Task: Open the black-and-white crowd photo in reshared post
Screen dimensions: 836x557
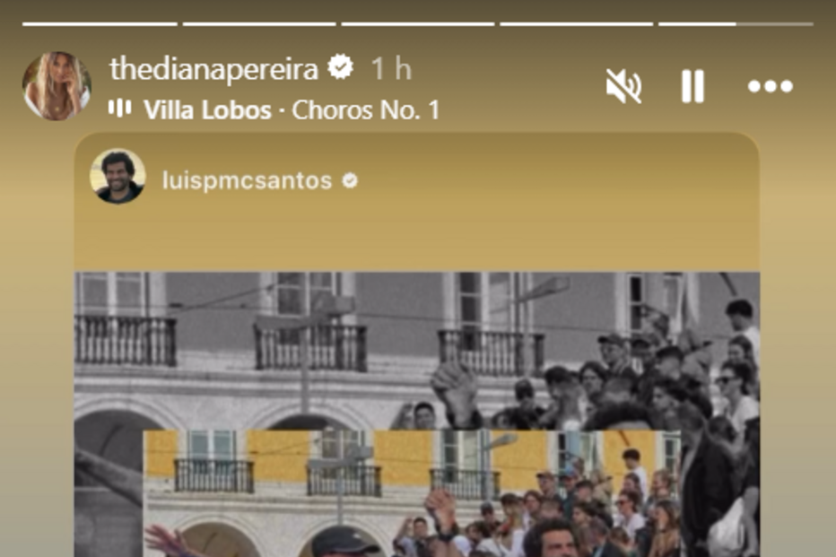Action: pyautogui.click(x=417, y=352)
